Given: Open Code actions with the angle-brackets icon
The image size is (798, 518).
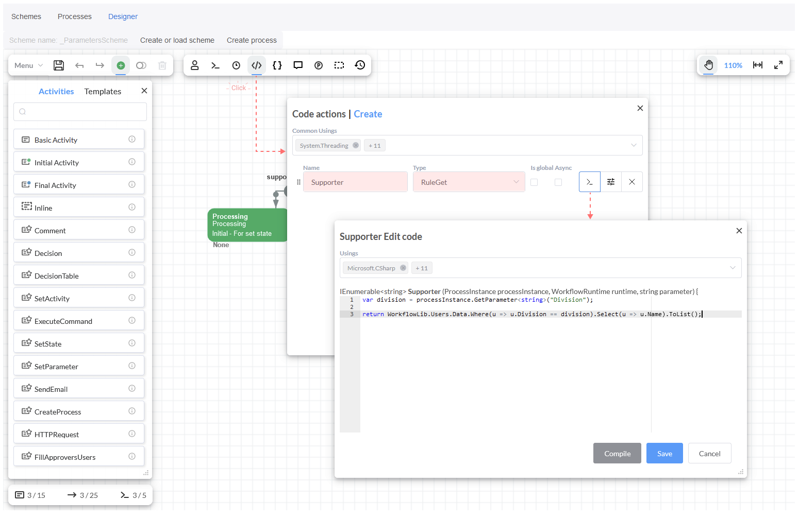Looking at the screenshot, I should 257,65.
